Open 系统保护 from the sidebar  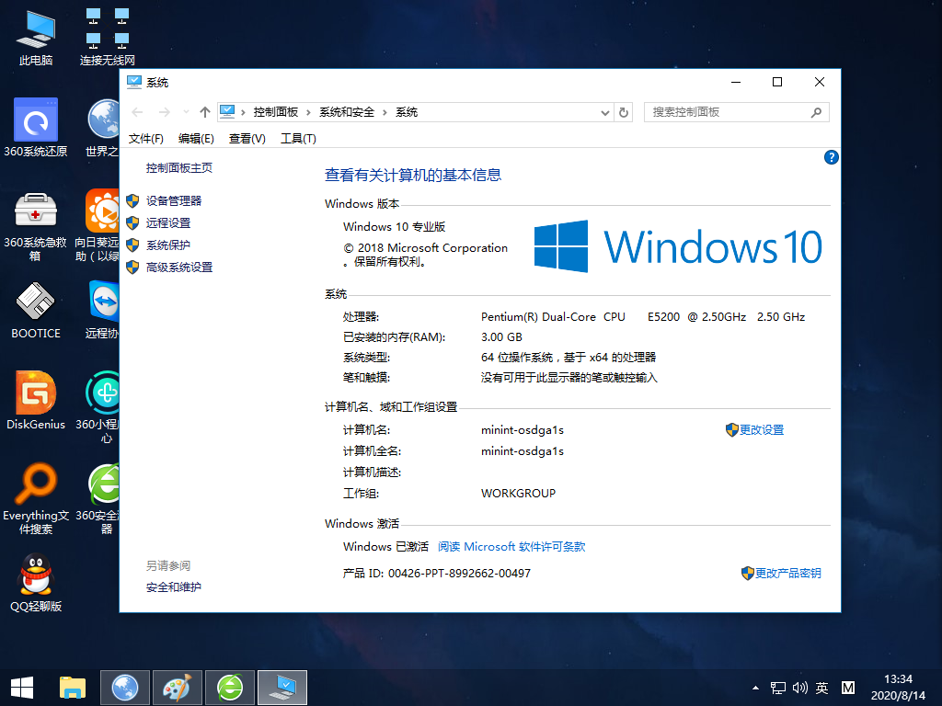point(168,245)
